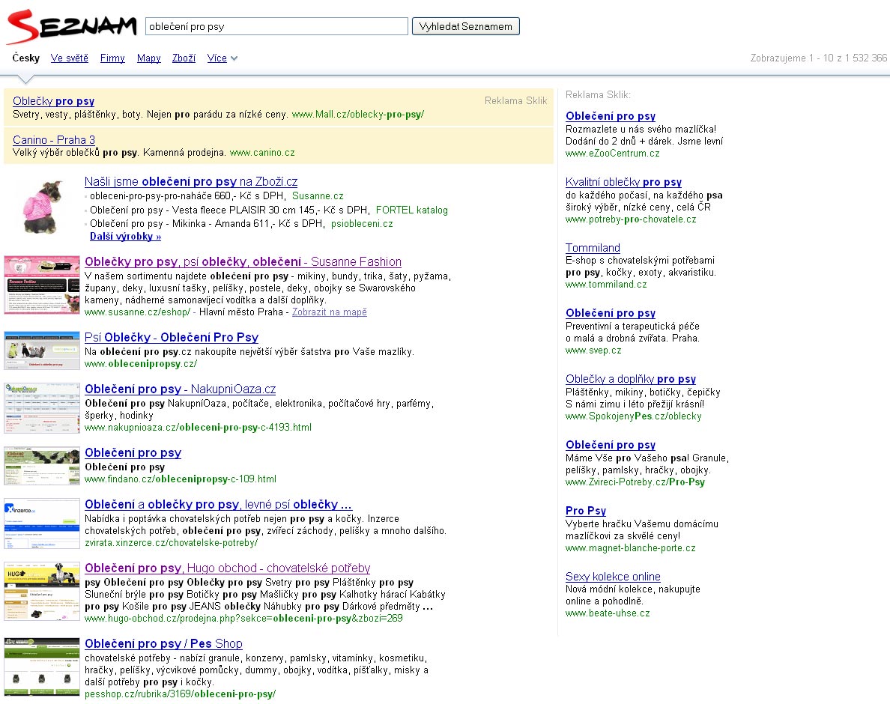Click the 'Zobrazujeme 1 - 10' results count text

point(819,58)
